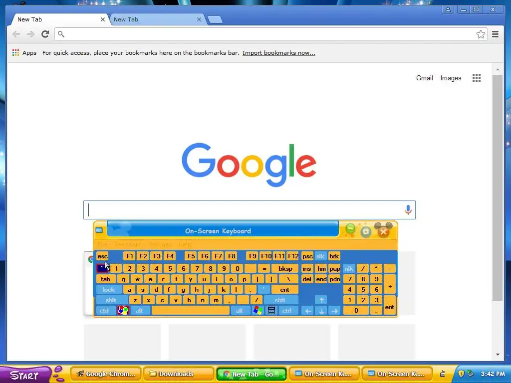Toggle the right shft key
Screen dimensions: 511x383
[280, 300]
